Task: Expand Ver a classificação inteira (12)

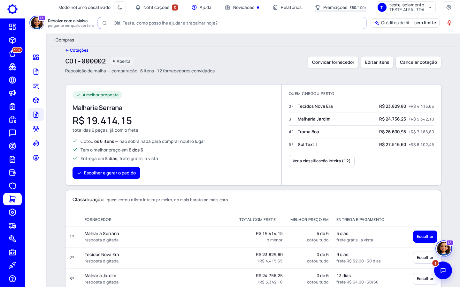Action: (x=321, y=161)
